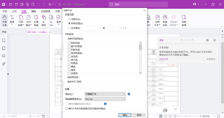Click the File Convert icon
This screenshot has width=224, height=118.
[x=21, y=18]
